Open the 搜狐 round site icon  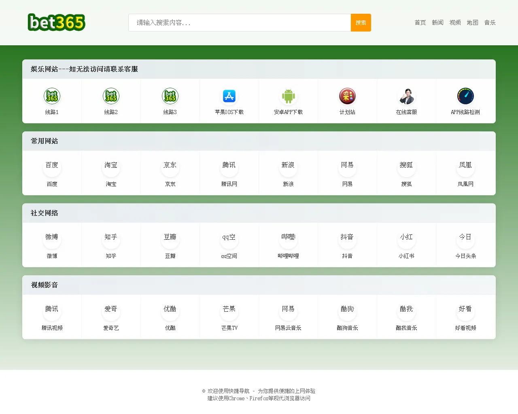point(406,167)
